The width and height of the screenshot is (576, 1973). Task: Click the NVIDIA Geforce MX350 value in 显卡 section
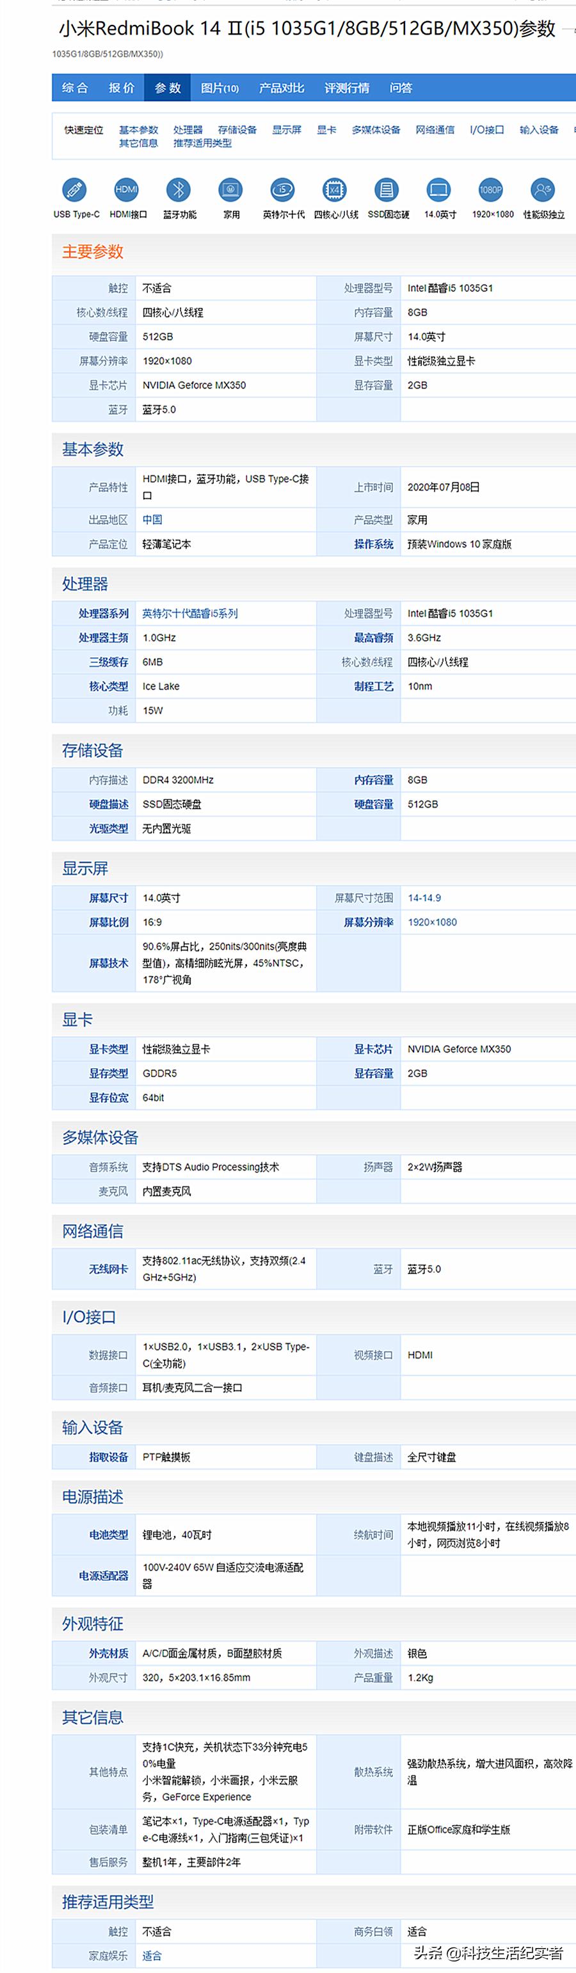pyautogui.click(x=459, y=1048)
